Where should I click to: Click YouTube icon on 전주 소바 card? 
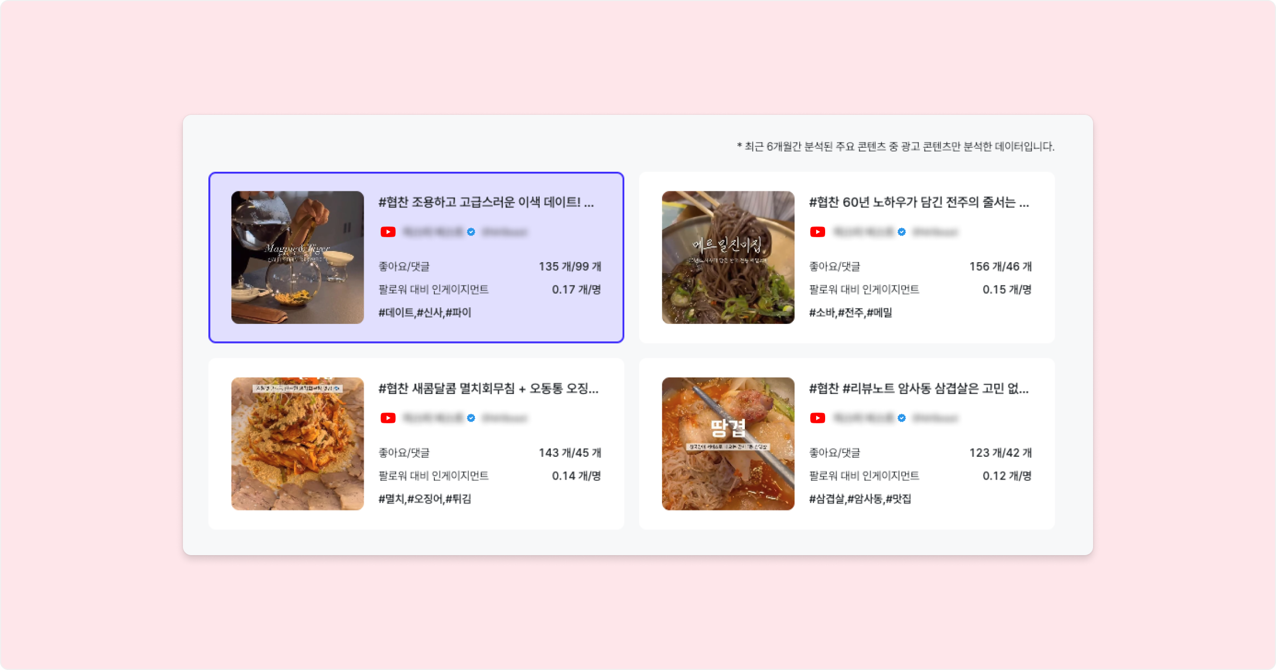point(818,232)
